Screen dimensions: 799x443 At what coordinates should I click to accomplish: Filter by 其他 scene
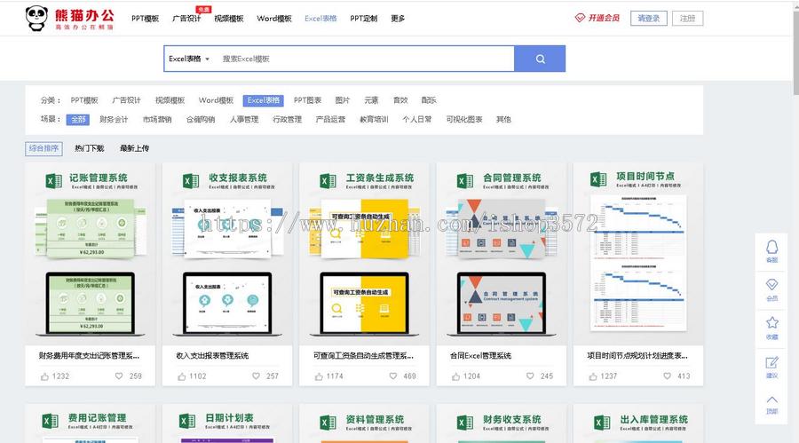pyautogui.click(x=503, y=119)
